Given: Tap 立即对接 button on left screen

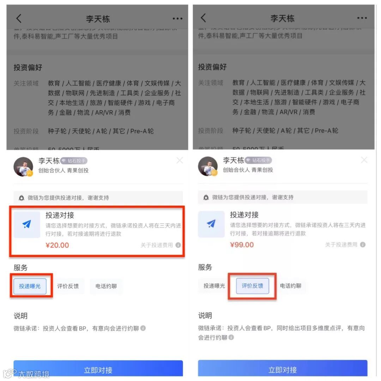Looking at the screenshot, I should click(x=98, y=369).
